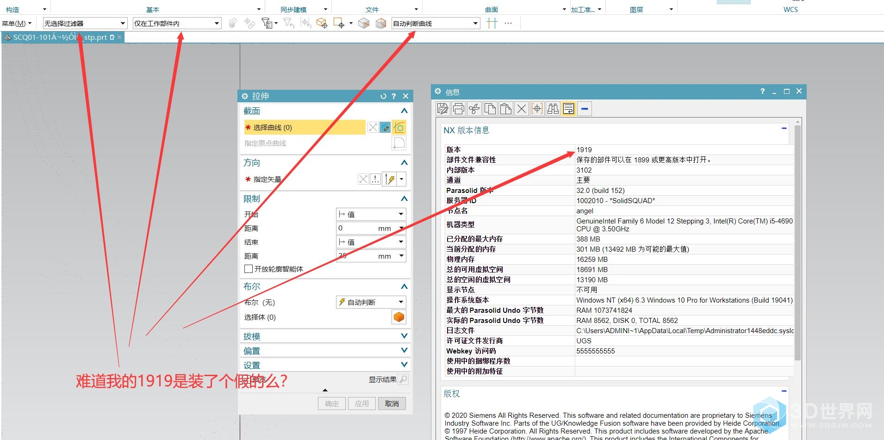Collapse the Copyright section
Viewport: 884px width, 440px height.
point(784,391)
